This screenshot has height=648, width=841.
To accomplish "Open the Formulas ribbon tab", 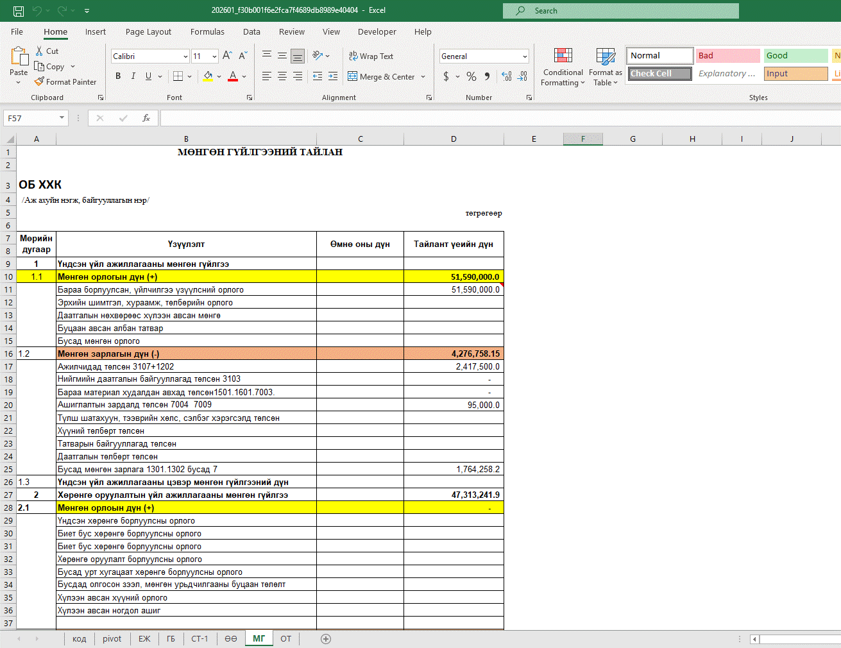I will click(207, 32).
